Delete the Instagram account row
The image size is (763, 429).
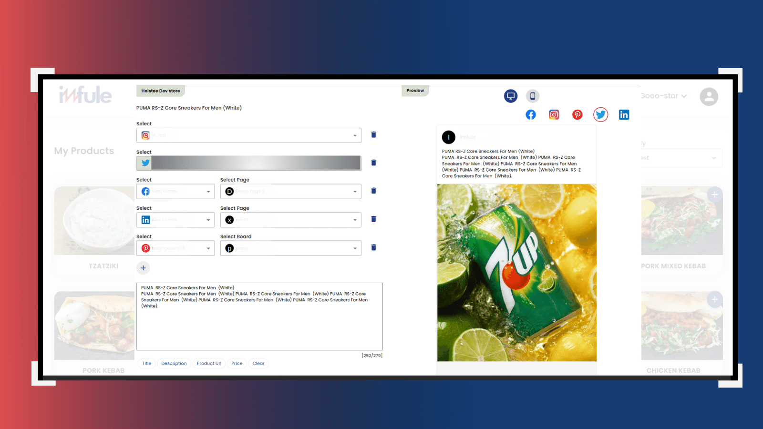373,135
